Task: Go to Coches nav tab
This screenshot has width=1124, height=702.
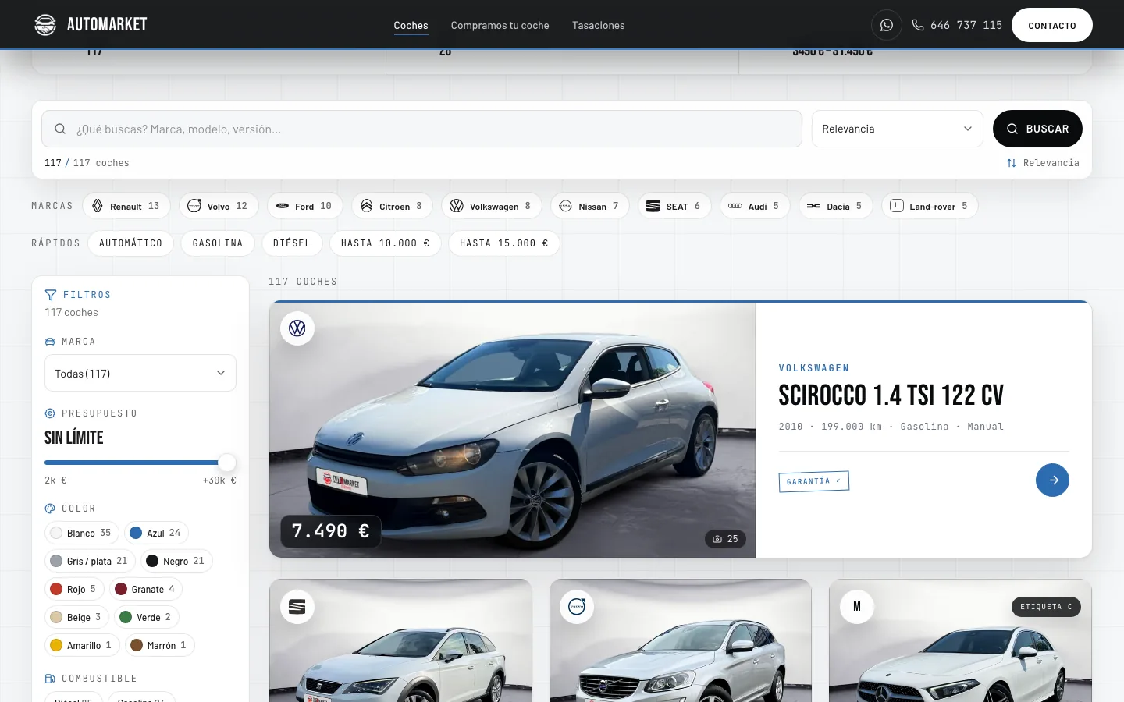Action: point(411,25)
